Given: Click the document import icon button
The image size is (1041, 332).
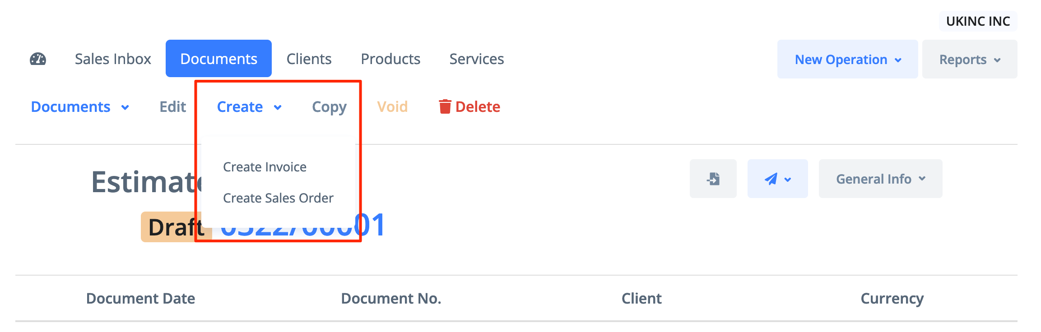Looking at the screenshot, I should pos(713,179).
